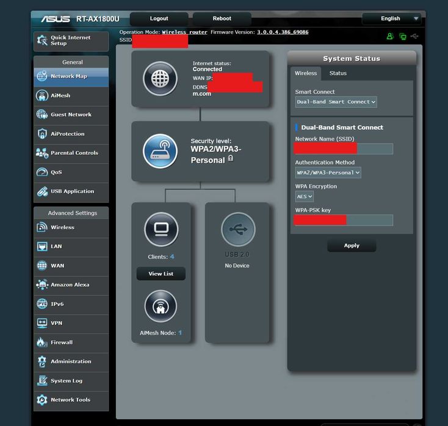Viewport: 448px width, 426px height.
Task: Open QoS gauge icon
Action: point(42,172)
